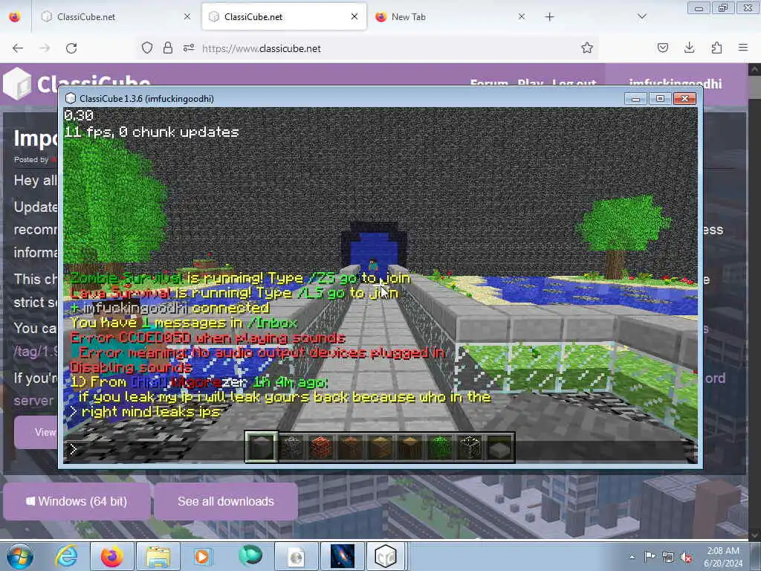Bookmark this page with the star icon
The image size is (761, 571).
point(587,48)
